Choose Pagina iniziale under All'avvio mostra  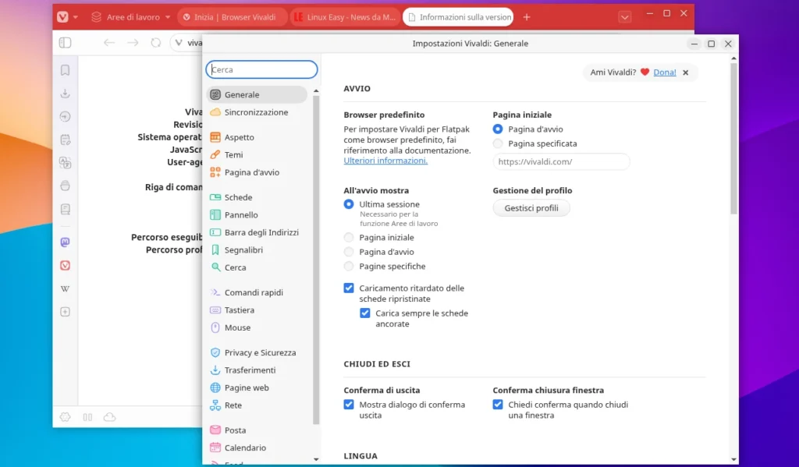pos(349,238)
